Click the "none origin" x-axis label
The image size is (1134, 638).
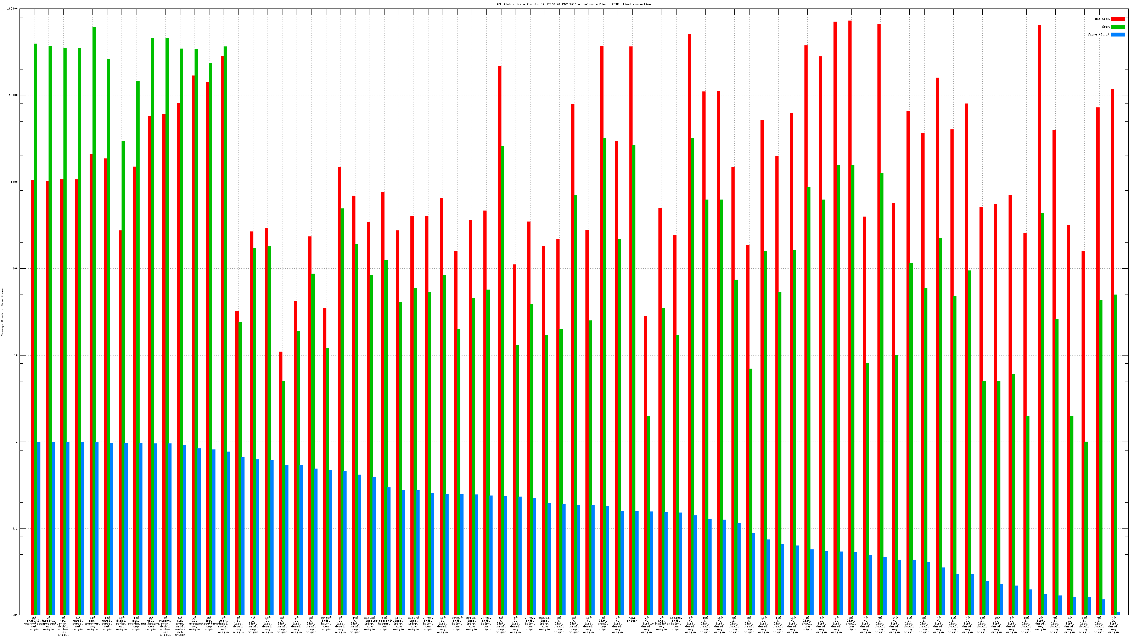(632, 620)
